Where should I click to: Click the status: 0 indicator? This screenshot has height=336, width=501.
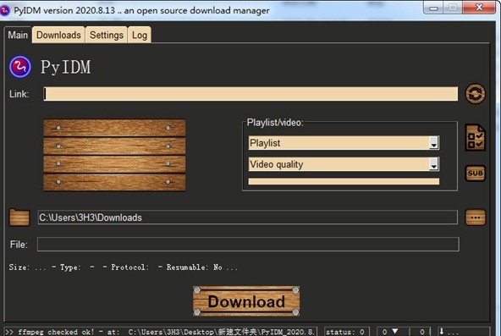tap(346, 332)
